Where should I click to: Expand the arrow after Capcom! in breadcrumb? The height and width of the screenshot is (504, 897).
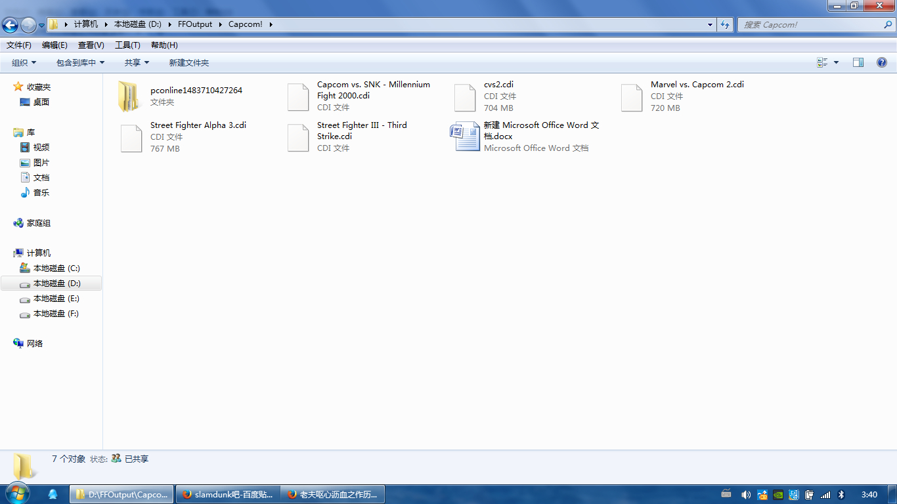[270, 24]
